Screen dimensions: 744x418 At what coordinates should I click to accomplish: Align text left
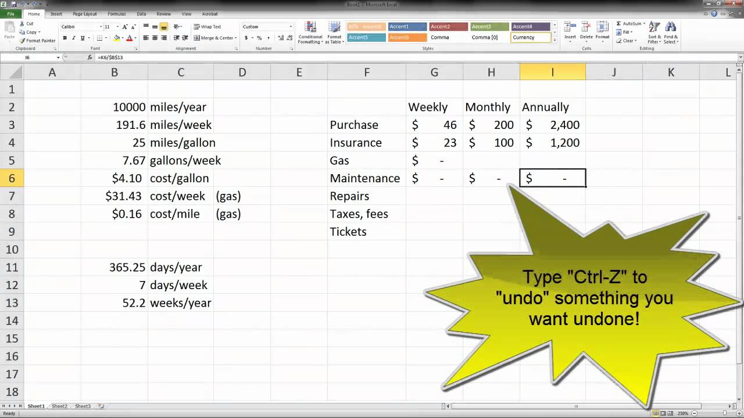[146, 38]
